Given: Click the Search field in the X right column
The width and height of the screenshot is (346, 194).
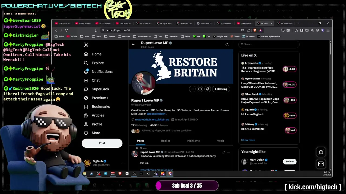Looking at the screenshot, I should pos(269,44).
